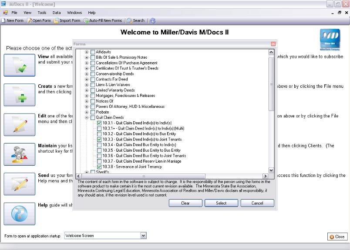Viewport: 350px width, 250px height.
Task: Open the Help guide question mark icon
Action: tap(20, 214)
